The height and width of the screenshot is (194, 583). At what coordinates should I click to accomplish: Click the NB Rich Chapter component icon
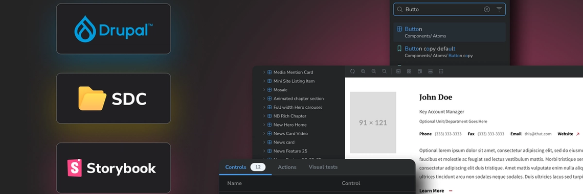click(x=270, y=116)
